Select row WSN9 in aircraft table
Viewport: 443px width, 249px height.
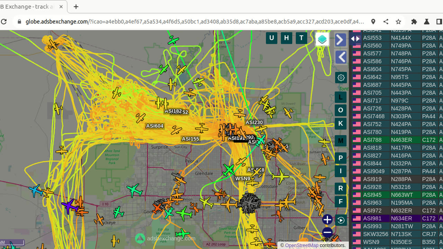[x=397, y=242]
